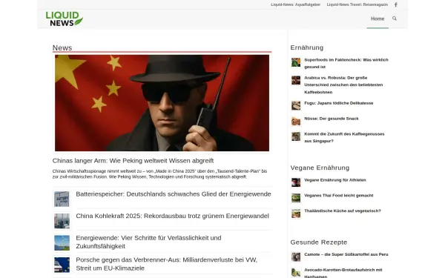445x278 pixels.
Task: Click Avocado-Karotten-Brotaufstrich thumbnail
Action: click(x=296, y=272)
